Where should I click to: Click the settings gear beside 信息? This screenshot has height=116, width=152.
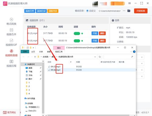coord(113,20)
